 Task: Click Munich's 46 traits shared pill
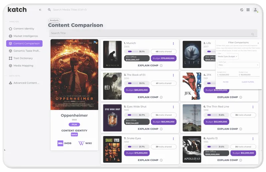coord(164,52)
